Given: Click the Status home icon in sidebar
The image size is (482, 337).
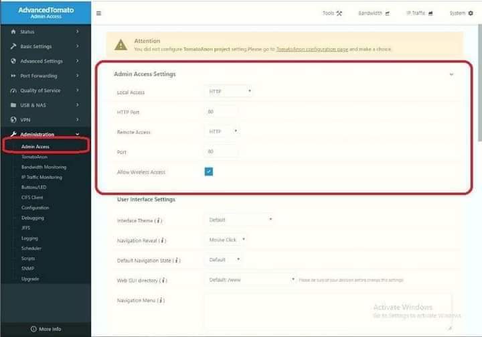Looking at the screenshot, I should pyautogui.click(x=13, y=31).
